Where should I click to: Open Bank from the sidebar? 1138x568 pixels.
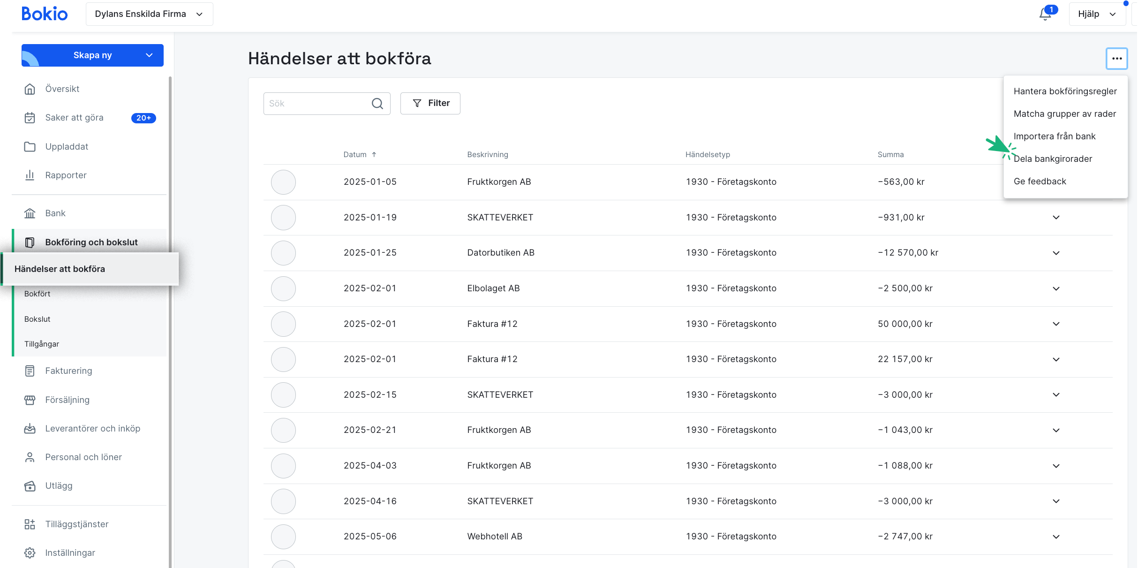click(x=55, y=213)
